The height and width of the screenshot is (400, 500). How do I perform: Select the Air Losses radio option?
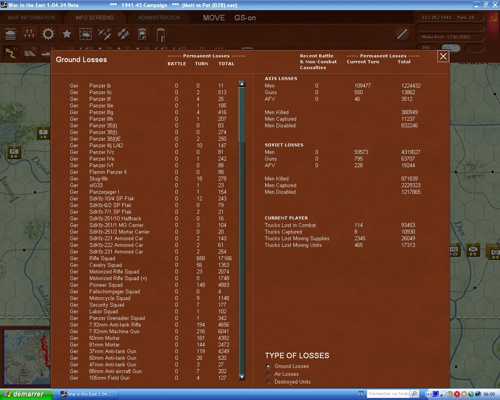coord(268,374)
